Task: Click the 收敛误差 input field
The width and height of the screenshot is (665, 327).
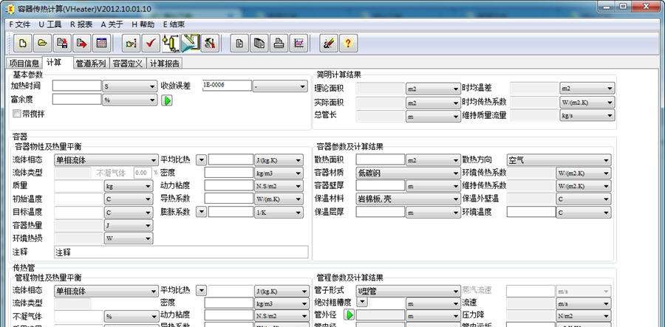Action: [x=228, y=85]
